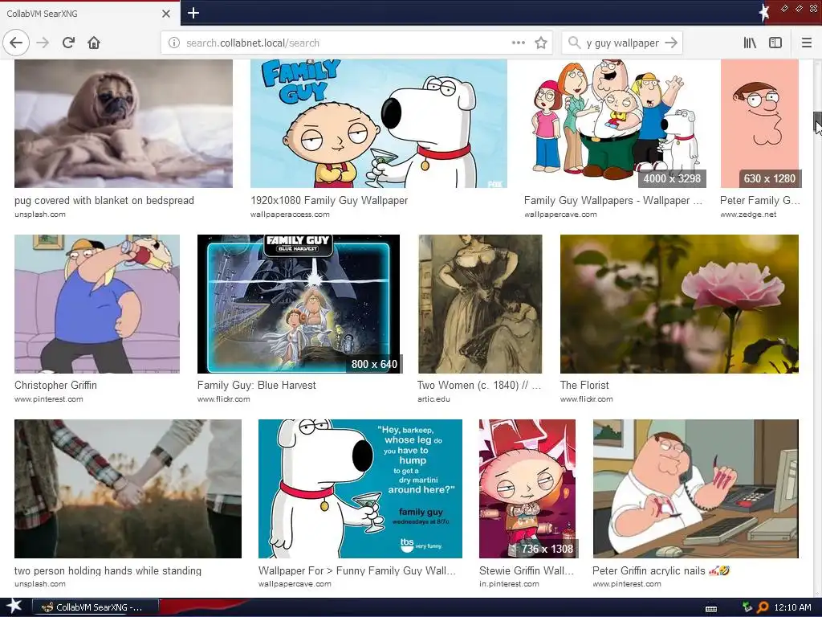Click 'Wallpaper For > Funny Family Guy Wall...' title

point(357,571)
